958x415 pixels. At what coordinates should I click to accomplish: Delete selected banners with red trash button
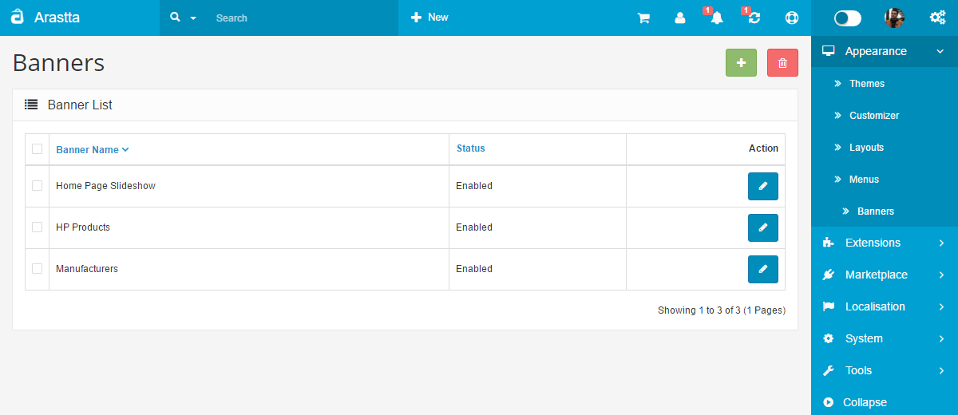[782, 63]
